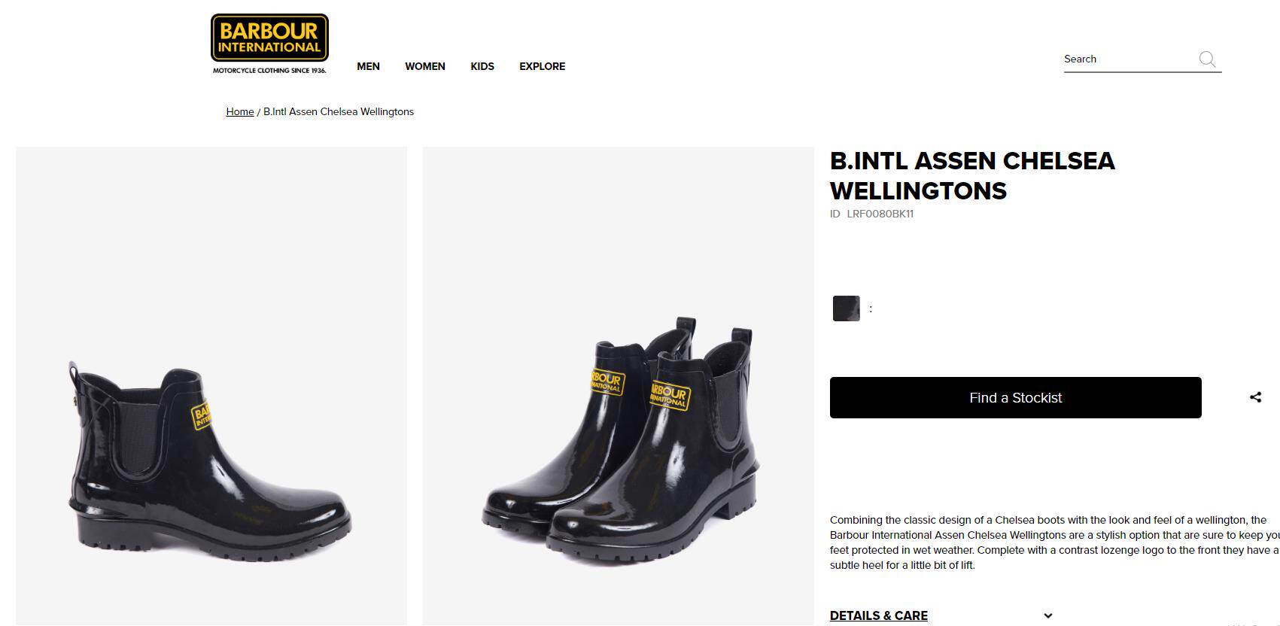Click the Barbour International logo
The image size is (1280, 626).
[x=269, y=44]
